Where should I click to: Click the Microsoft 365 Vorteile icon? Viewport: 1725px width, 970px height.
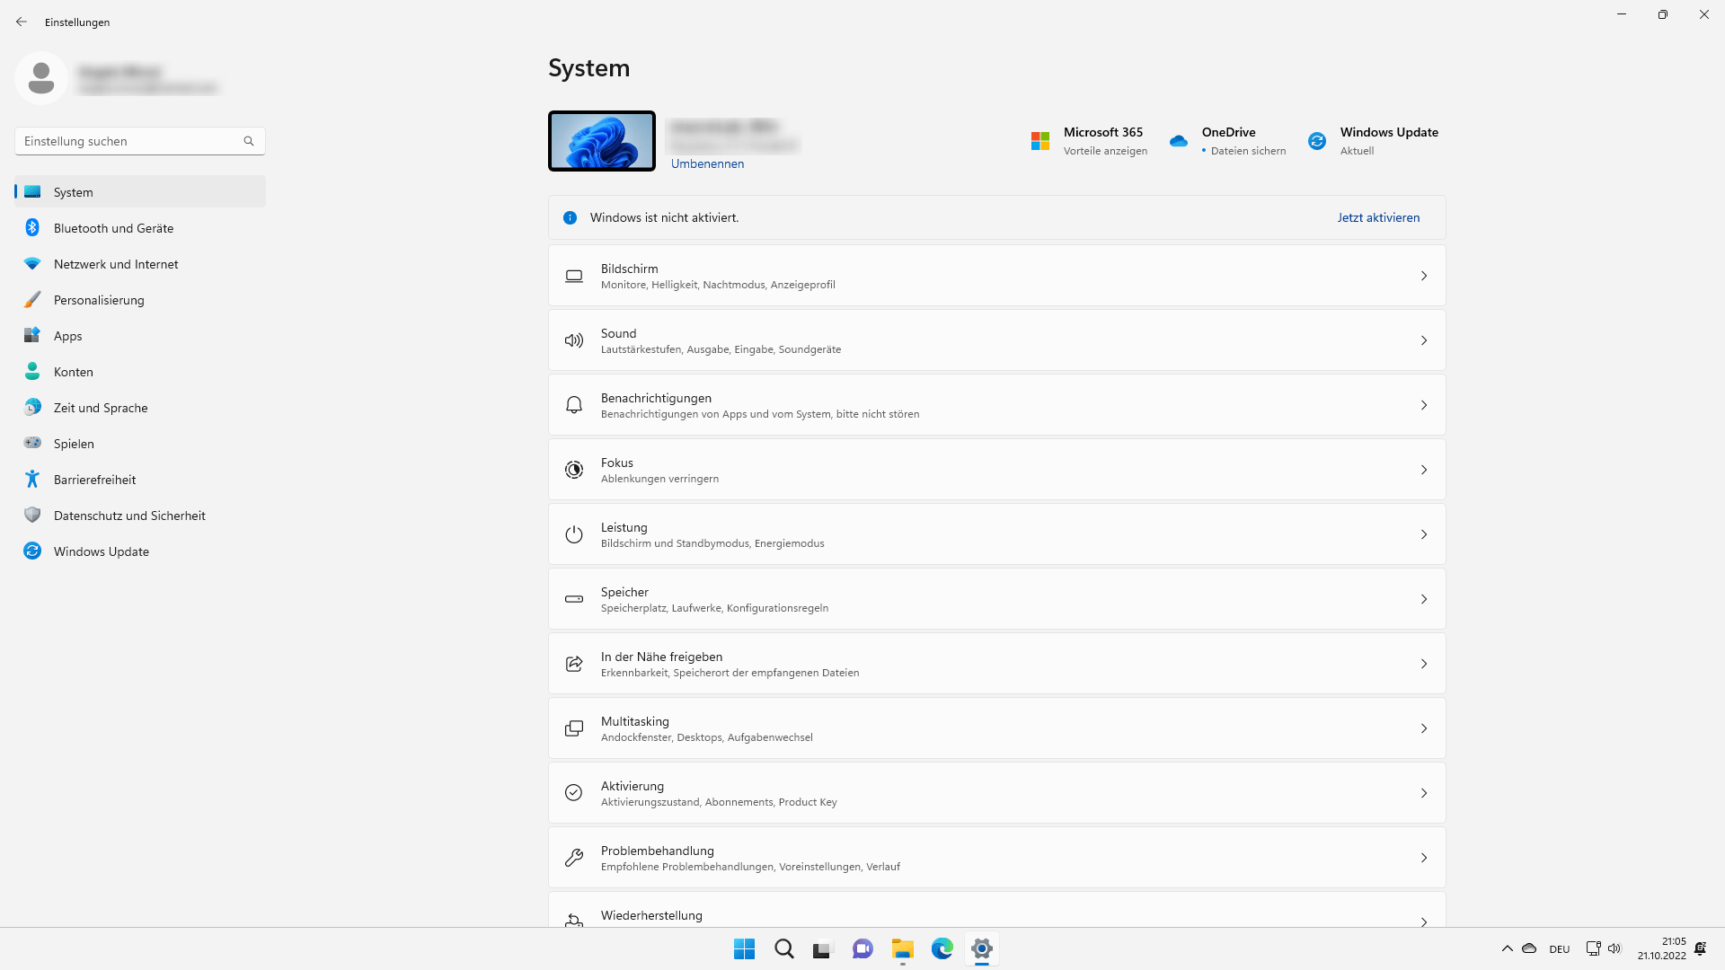coord(1039,141)
